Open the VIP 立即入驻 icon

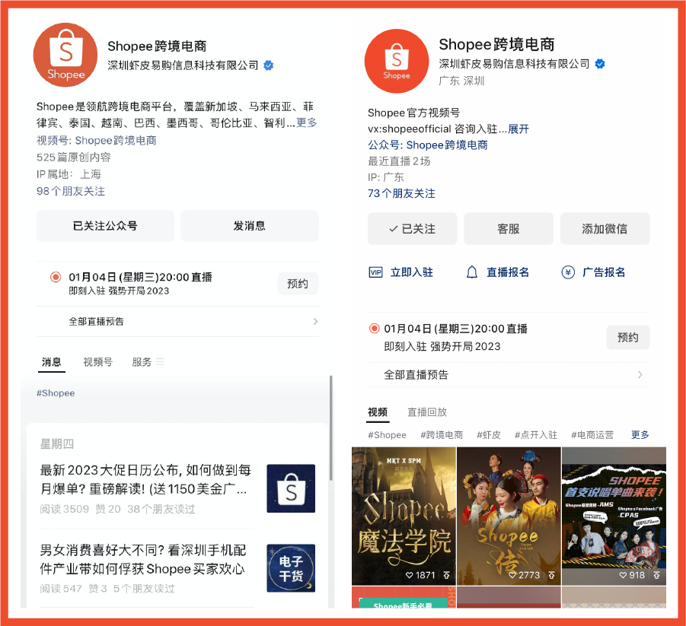[376, 272]
